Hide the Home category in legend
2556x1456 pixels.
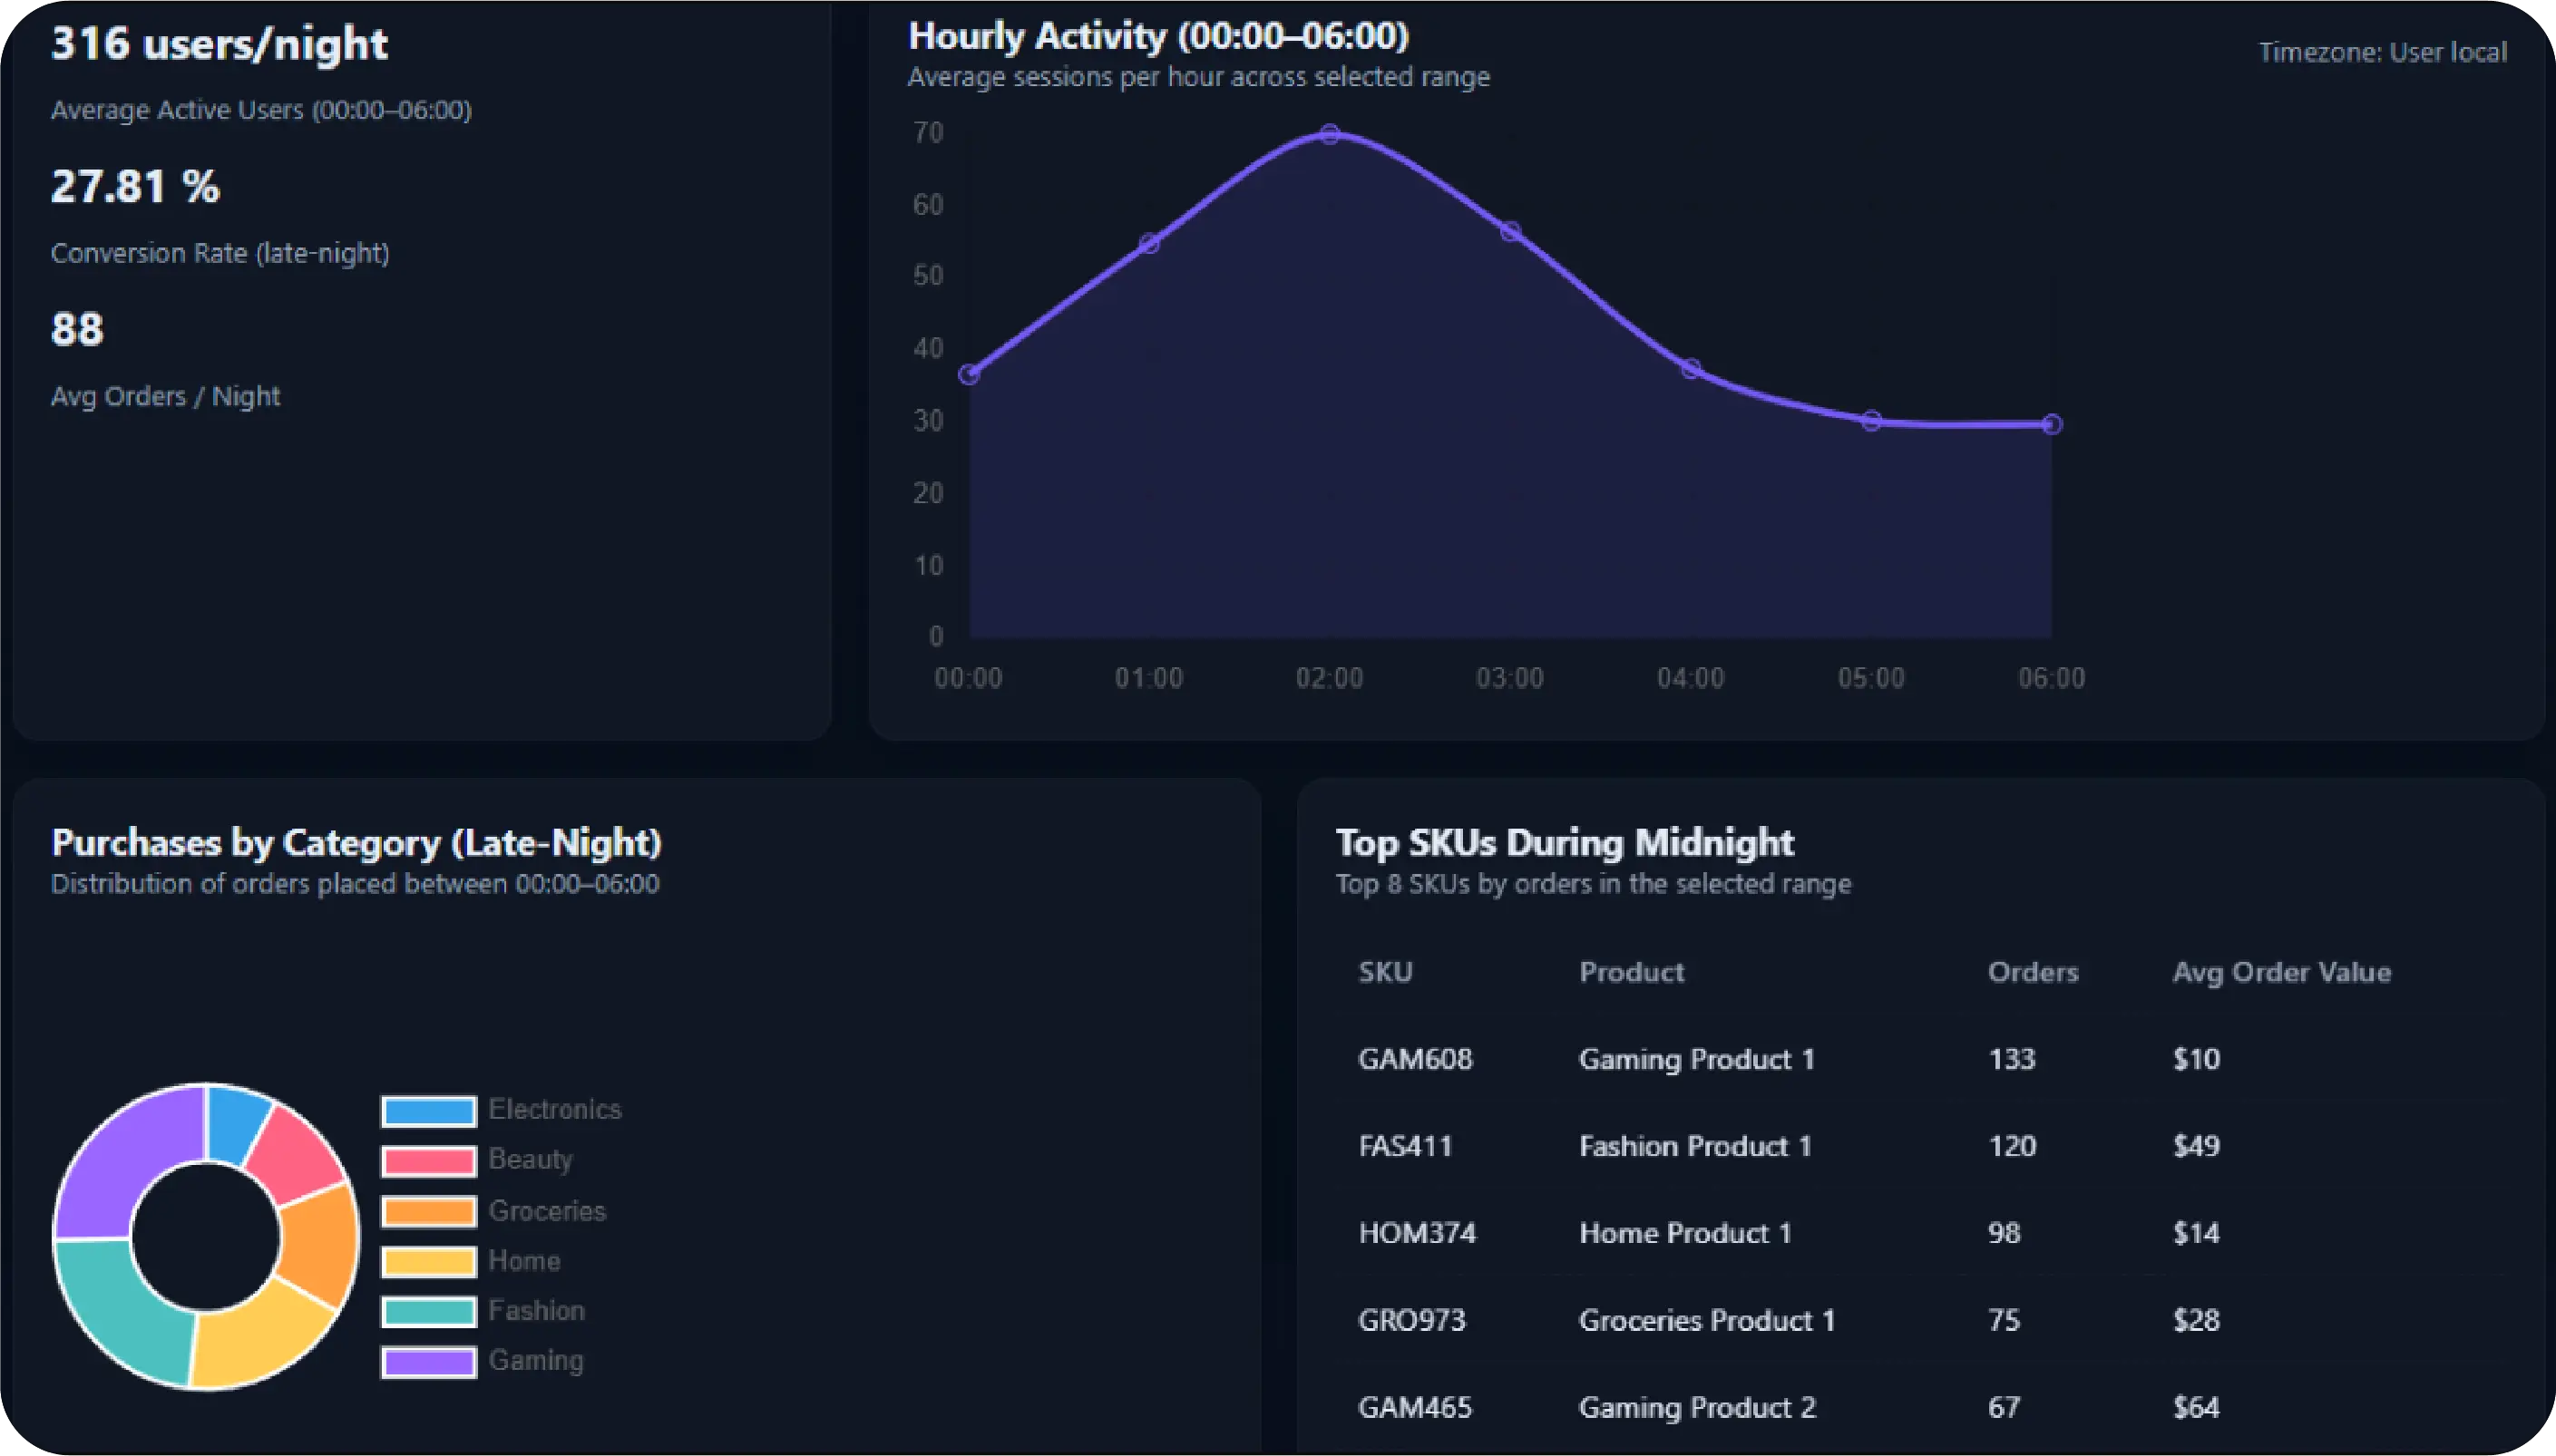click(x=428, y=1261)
